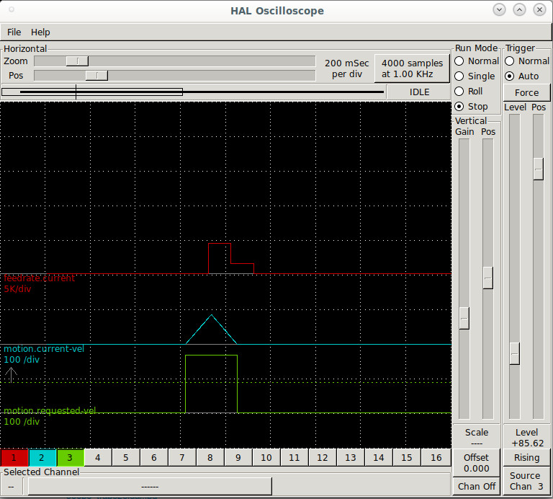
Task: Select Normal run mode
Action: 477,61
